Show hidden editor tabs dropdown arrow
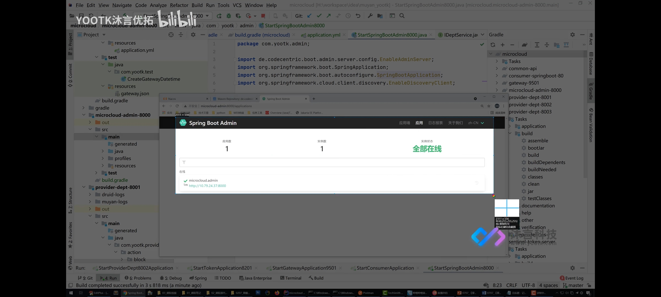The image size is (661, 297). [x=483, y=35]
